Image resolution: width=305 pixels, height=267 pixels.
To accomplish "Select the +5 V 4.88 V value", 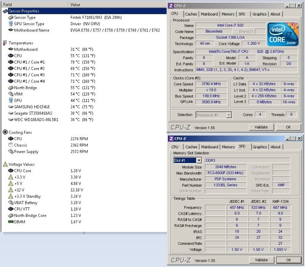I will pyautogui.click(x=76, y=183).
